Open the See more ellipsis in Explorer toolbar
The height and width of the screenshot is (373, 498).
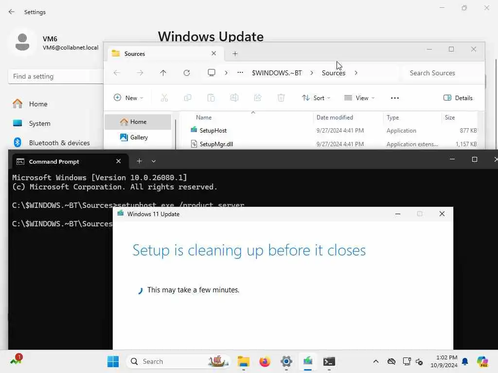click(x=395, y=98)
